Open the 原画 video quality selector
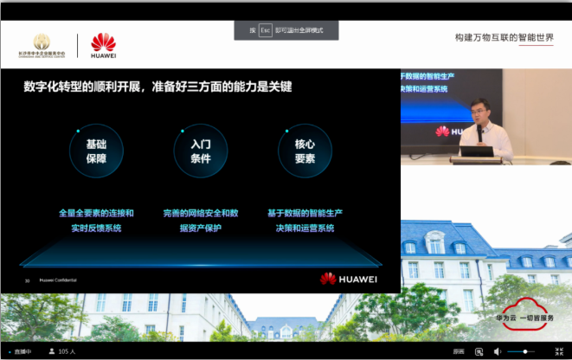The height and width of the screenshot is (360, 572). pos(459,351)
